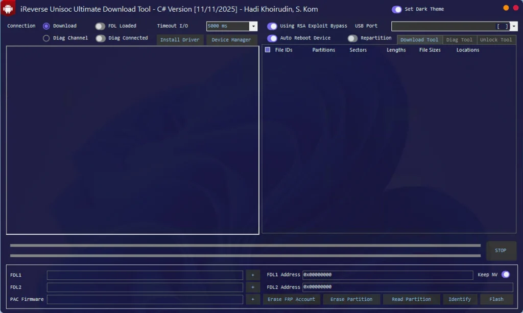Switch to the Diag Tool tab
This screenshot has height=313, width=523.
pyautogui.click(x=459, y=40)
